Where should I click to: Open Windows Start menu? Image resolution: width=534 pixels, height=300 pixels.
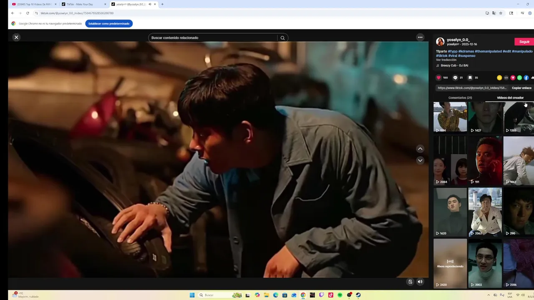click(192, 295)
